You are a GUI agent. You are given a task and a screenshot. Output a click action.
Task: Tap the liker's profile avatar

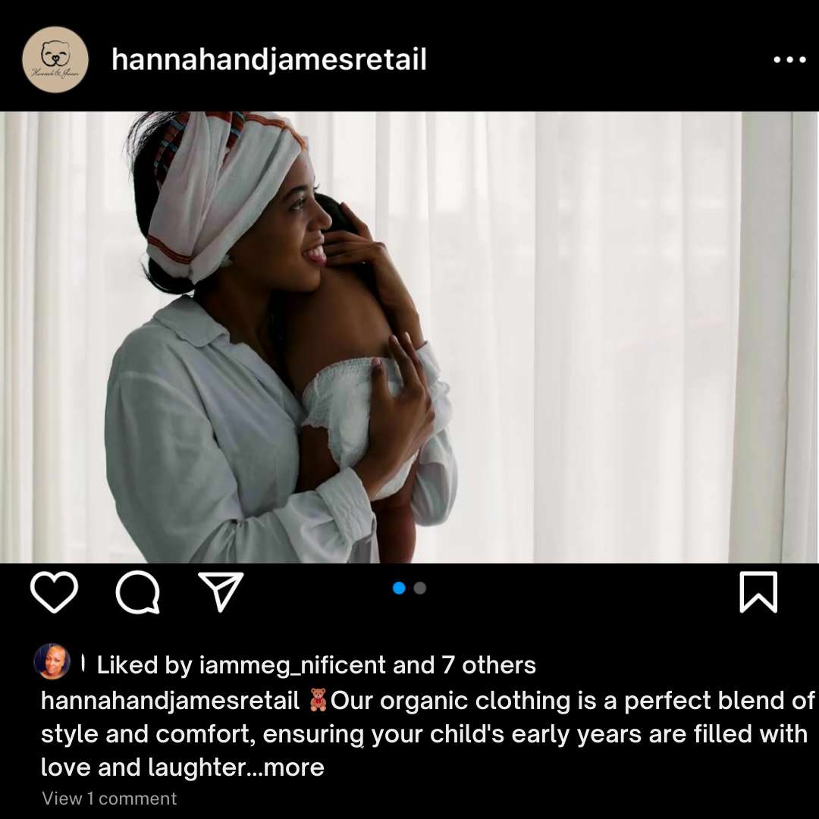tap(52, 661)
